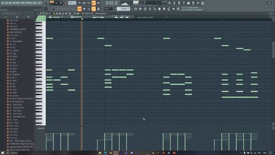
Task: Click the step edit arrow icon
Action: 84,9
